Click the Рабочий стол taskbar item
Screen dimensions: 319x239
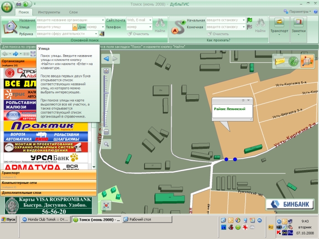[147, 219]
